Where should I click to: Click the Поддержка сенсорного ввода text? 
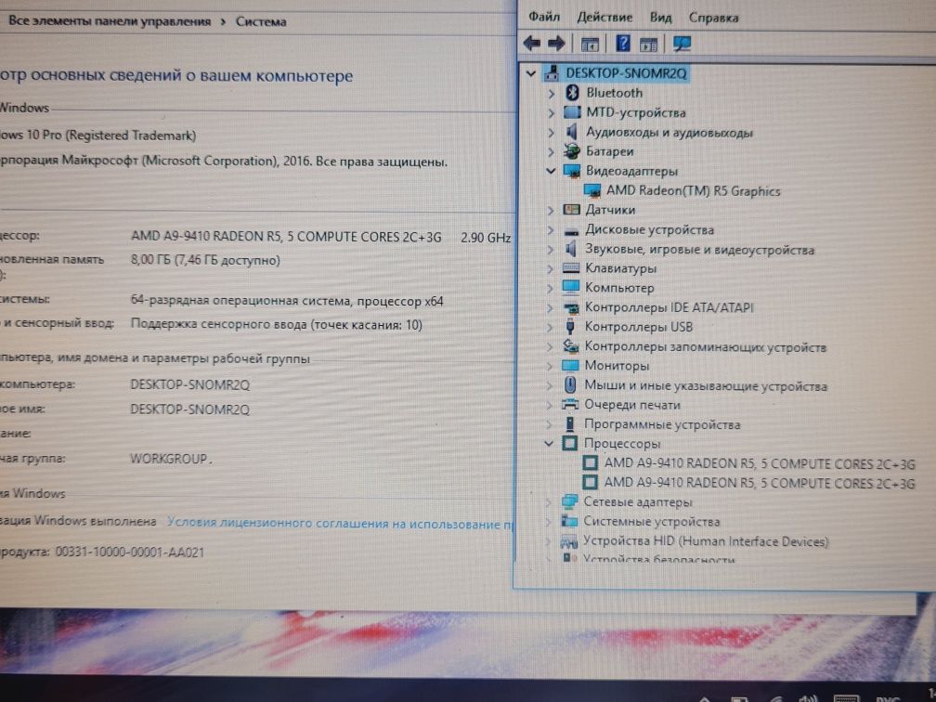pos(276,324)
